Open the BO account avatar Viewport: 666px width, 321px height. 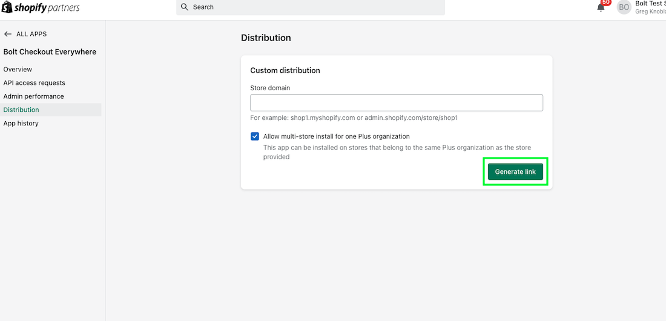click(624, 7)
